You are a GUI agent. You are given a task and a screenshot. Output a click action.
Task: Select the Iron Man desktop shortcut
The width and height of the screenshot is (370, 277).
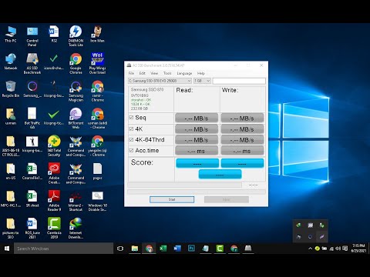[97, 34]
